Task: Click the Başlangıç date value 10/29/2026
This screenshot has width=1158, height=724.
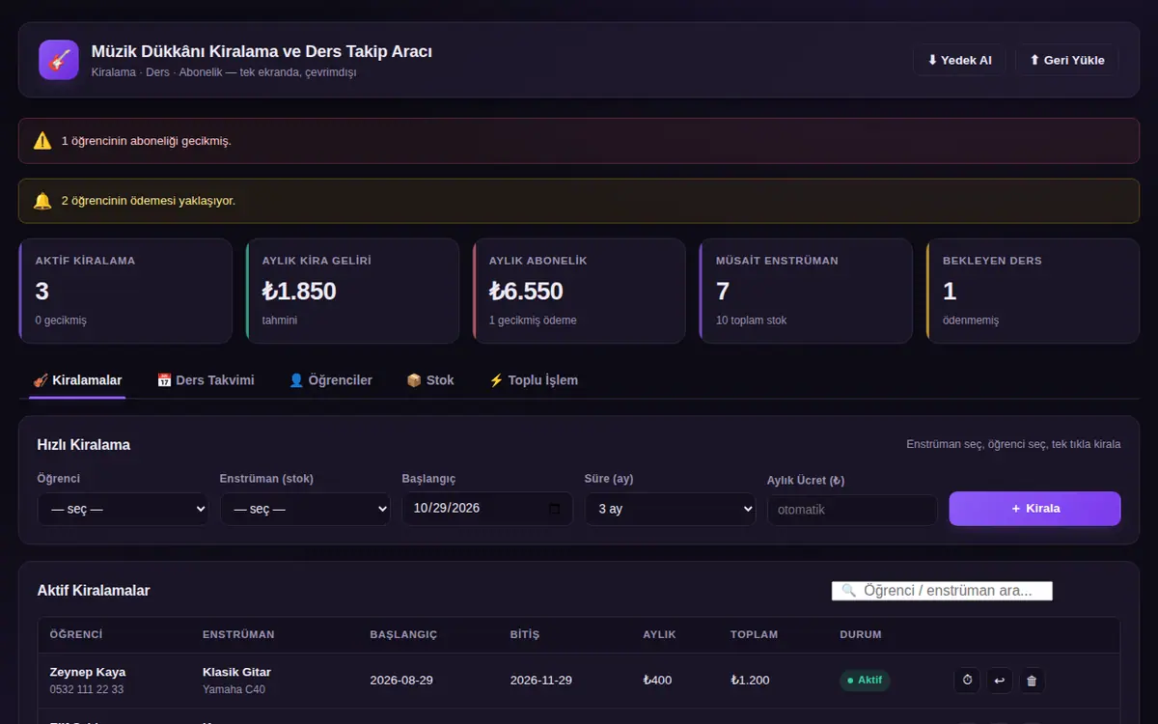Action: coord(447,509)
